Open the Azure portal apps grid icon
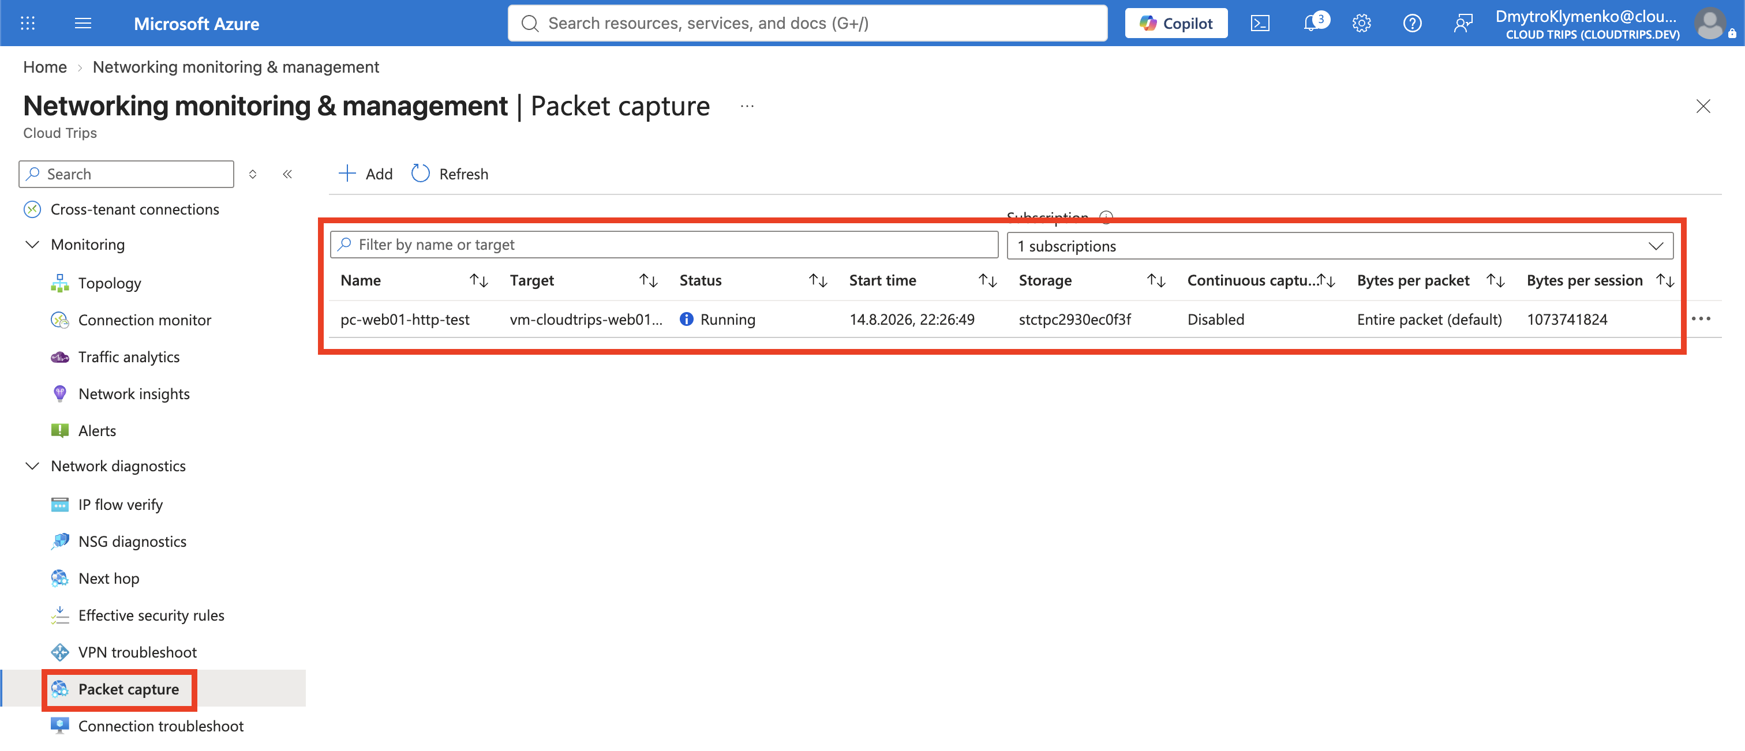1745x751 pixels. 28,23
